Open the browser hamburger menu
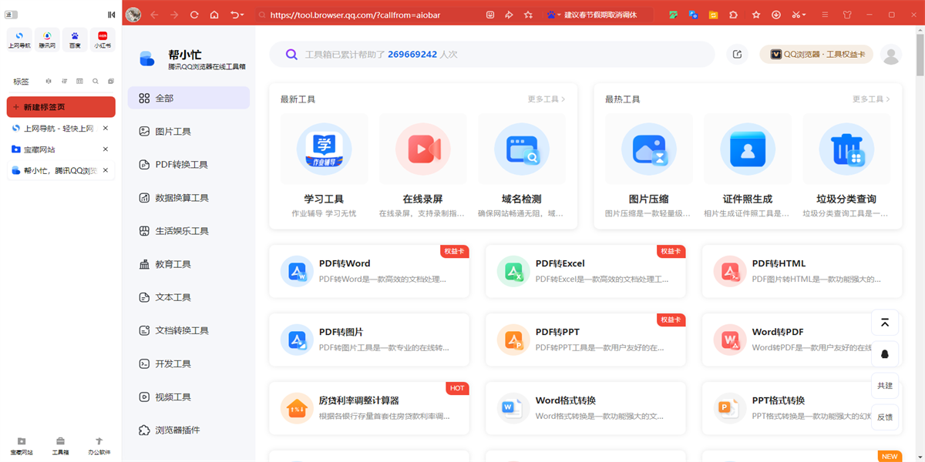This screenshot has height=462, width=925. pyautogui.click(x=825, y=15)
